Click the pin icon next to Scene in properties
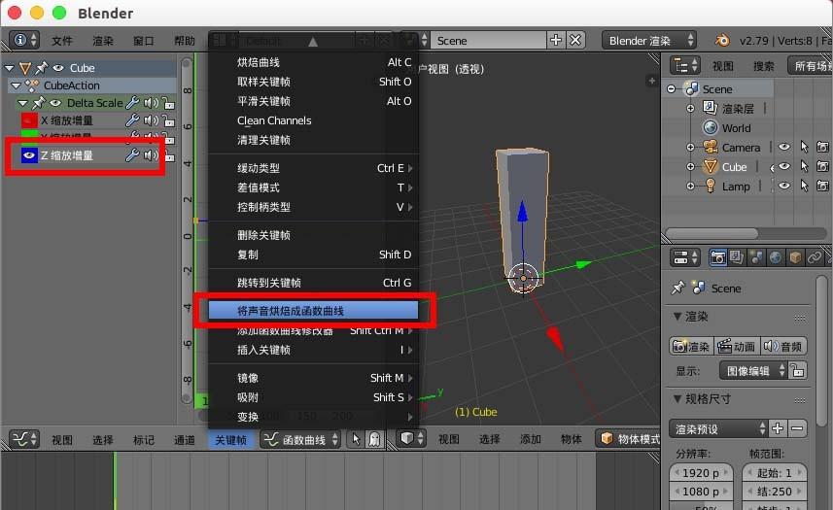The height and width of the screenshot is (510, 833). tap(677, 289)
